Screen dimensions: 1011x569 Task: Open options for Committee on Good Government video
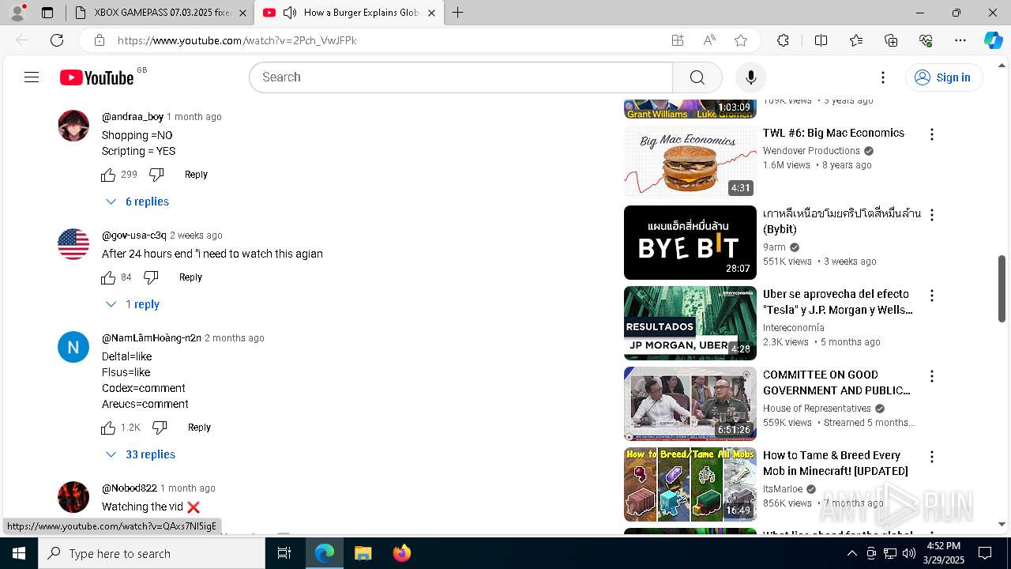[x=932, y=376]
